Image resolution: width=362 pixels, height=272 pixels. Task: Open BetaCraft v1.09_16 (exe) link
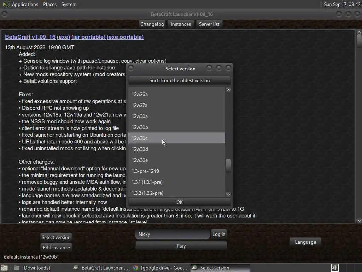[x=37, y=37]
